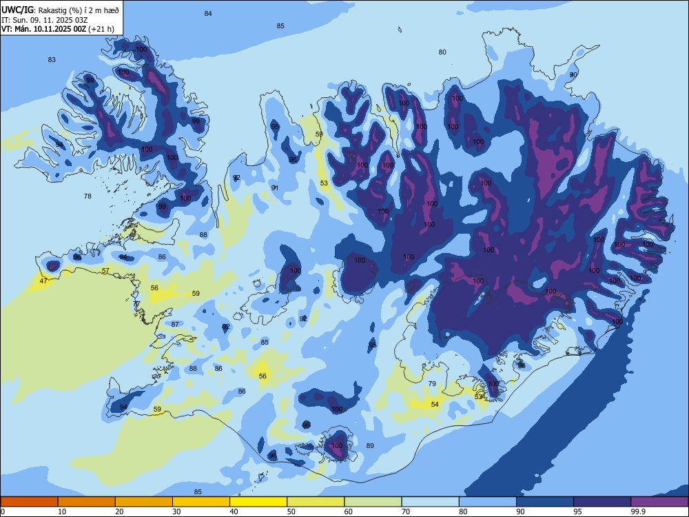This screenshot has height=517, width=689.
Task: Click the pale blue 70–80 legend swatch
Action: click(430, 502)
